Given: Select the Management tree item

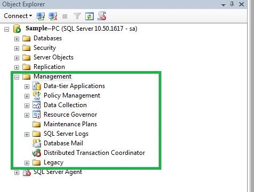Looking at the screenshot, I should click(52, 76).
